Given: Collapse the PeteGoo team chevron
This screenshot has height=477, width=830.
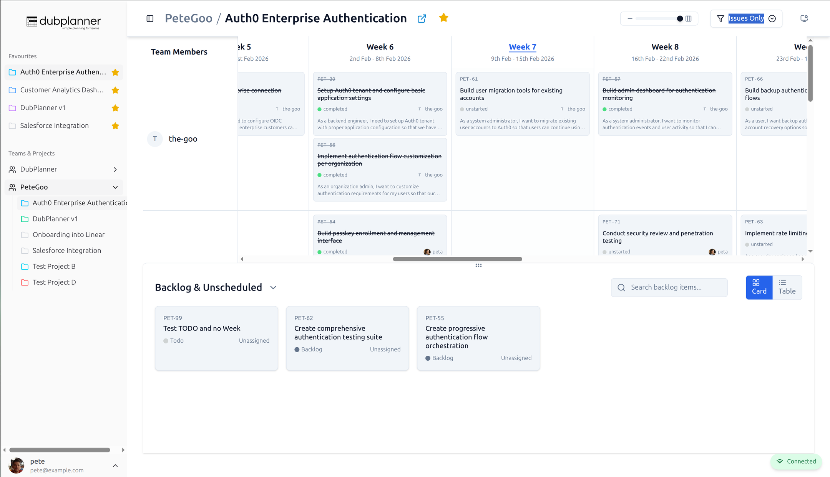Looking at the screenshot, I should (115, 187).
